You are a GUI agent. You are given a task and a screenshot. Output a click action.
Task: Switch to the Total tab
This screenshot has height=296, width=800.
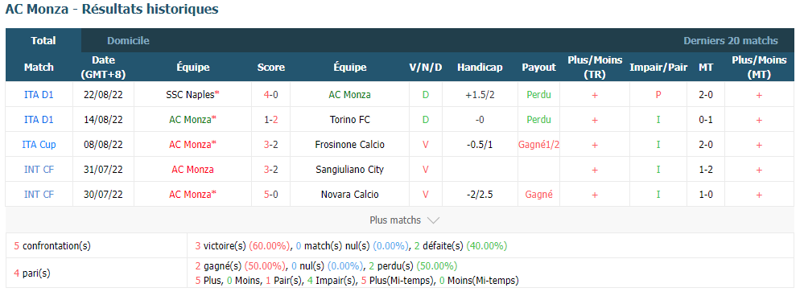tap(43, 41)
